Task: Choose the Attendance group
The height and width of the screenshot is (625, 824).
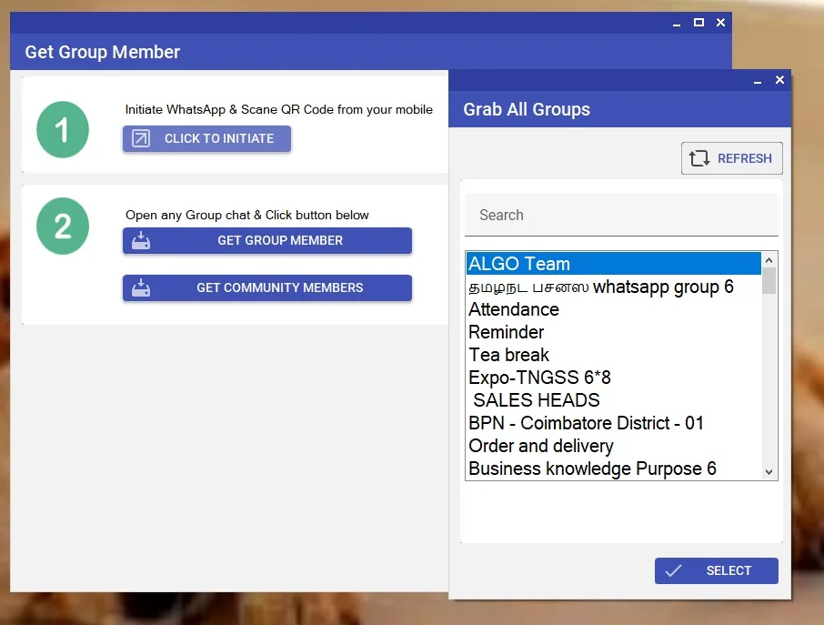Action: pos(514,309)
